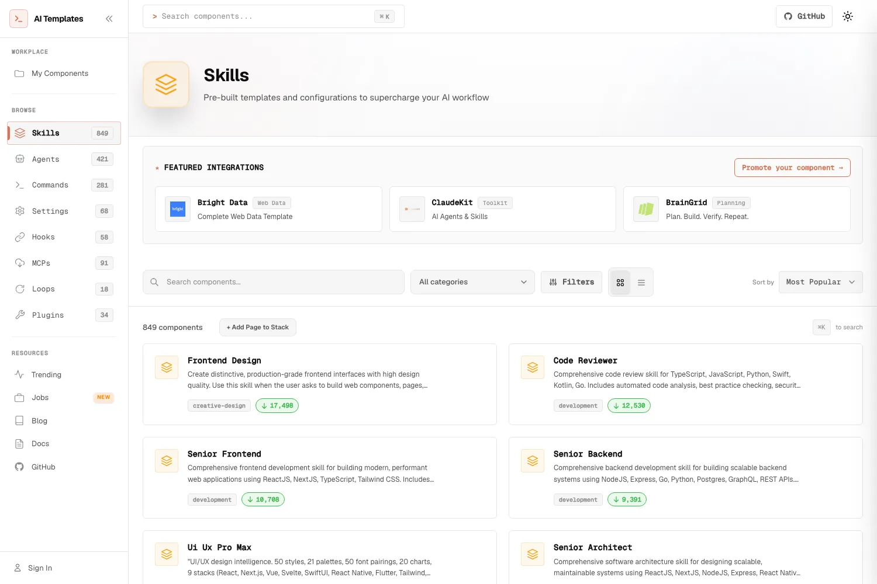The height and width of the screenshot is (584, 877).
Task: Open the Filters panel
Action: pos(571,282)
